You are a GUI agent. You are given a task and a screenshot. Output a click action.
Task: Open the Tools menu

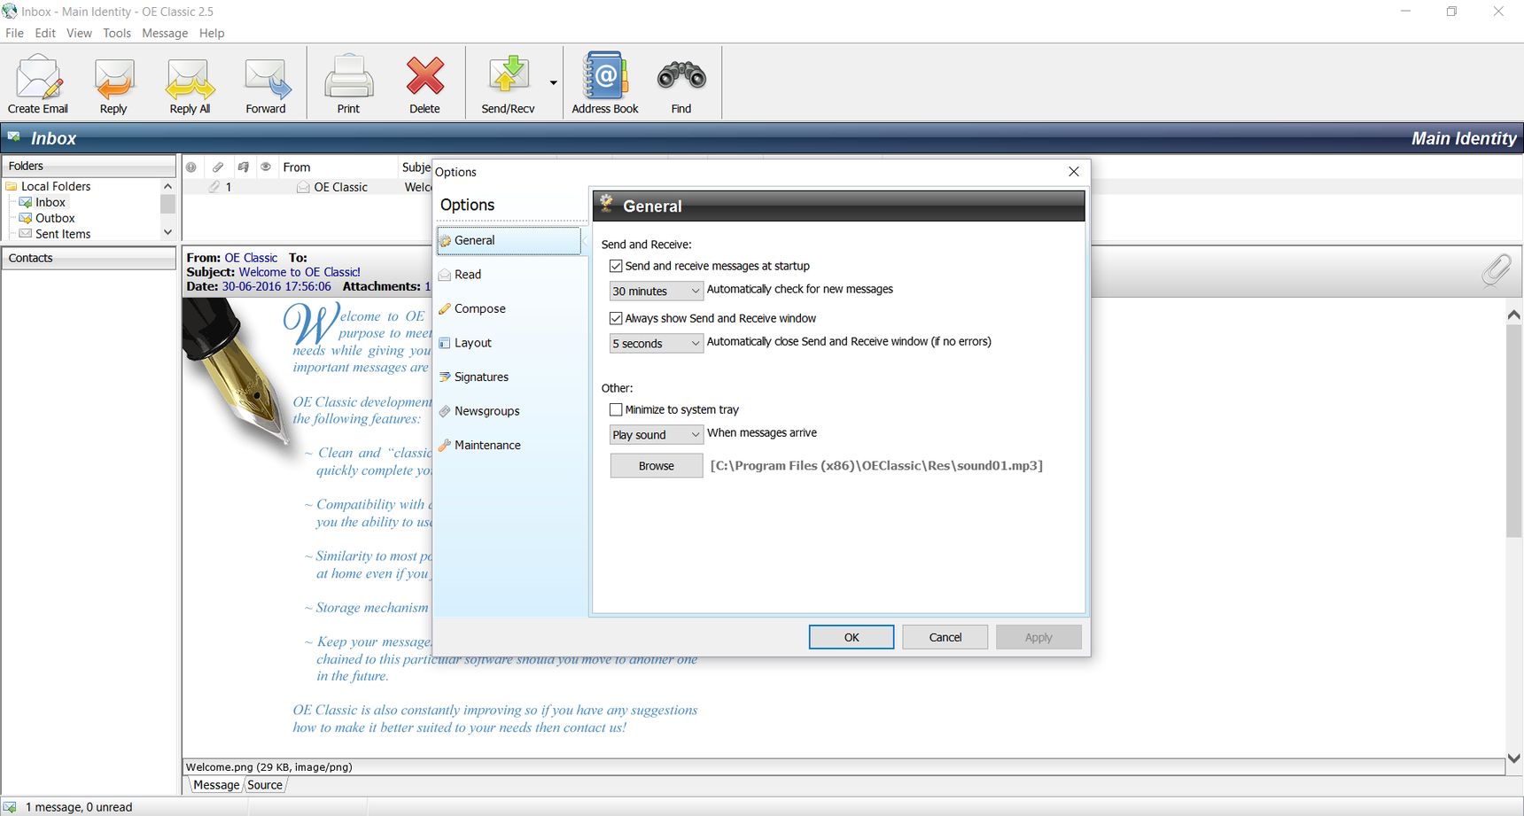pos(117,33)
